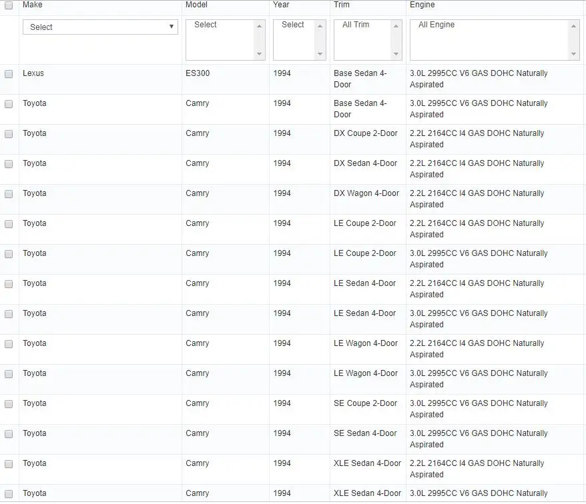Click Year list scroll-up arrow
Viewport: 586px width, 504px height.
(x=320, y=26)
